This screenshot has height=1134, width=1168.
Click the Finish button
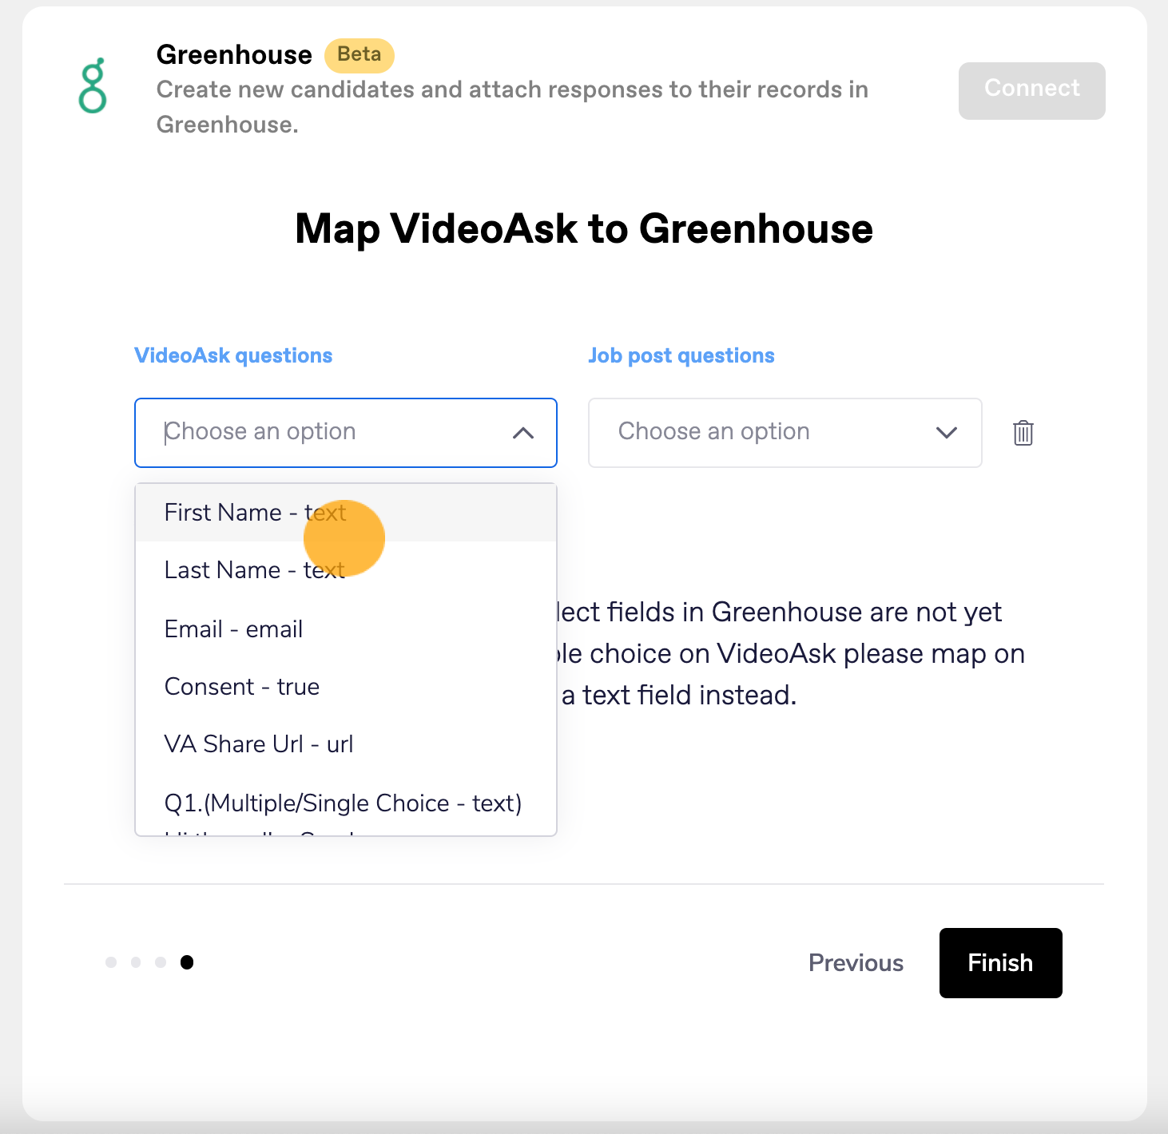point(1000,963)
